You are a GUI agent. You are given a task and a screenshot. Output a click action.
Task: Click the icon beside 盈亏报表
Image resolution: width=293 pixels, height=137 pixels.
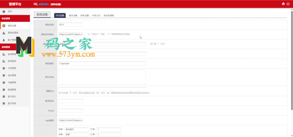click(x=4, y=103)
